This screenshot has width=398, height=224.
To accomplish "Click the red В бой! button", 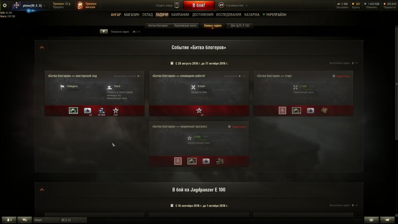I will tap(199, 5).
